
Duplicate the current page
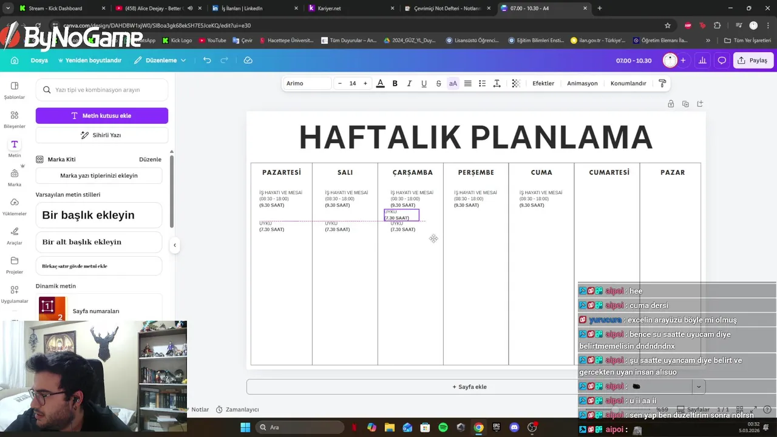click(685, 104)
